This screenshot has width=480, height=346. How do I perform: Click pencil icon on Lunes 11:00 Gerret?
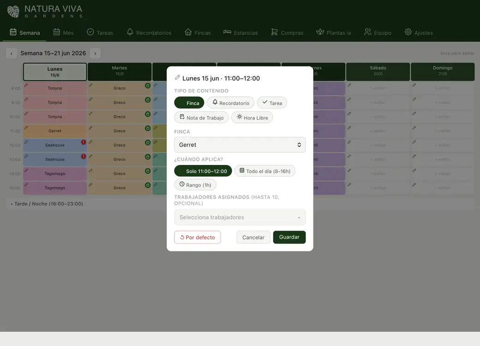pos(26,128)
